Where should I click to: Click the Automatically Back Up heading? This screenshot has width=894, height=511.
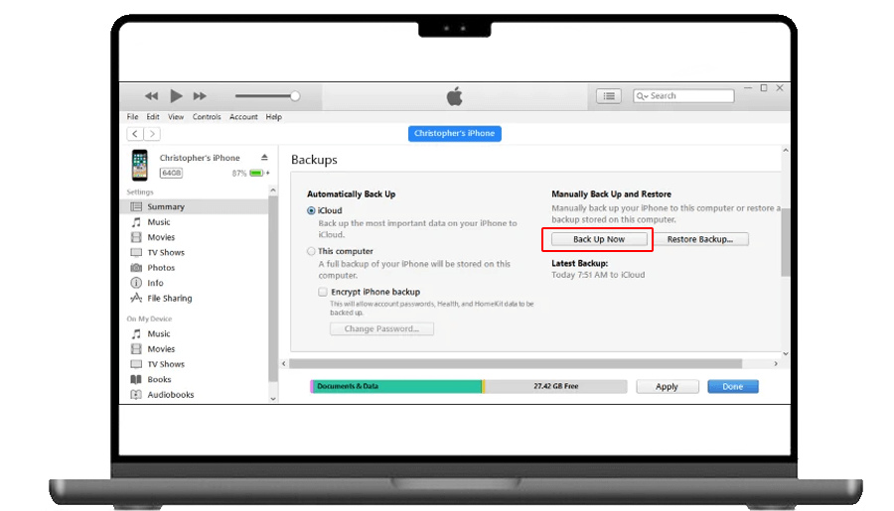(x=352, y=194)
